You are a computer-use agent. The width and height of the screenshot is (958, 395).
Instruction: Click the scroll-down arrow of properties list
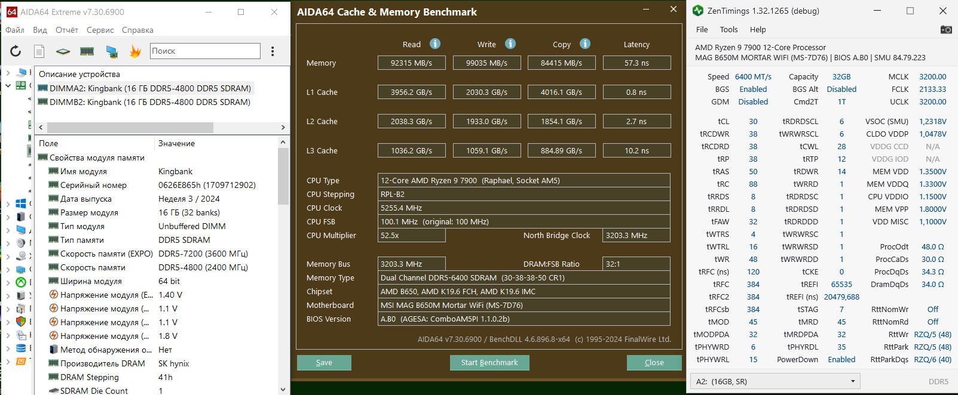tap(283, 390)
